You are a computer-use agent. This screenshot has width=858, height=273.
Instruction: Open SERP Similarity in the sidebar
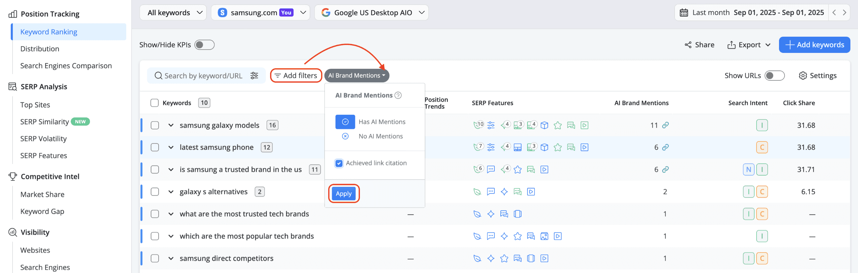pos(45,122)
